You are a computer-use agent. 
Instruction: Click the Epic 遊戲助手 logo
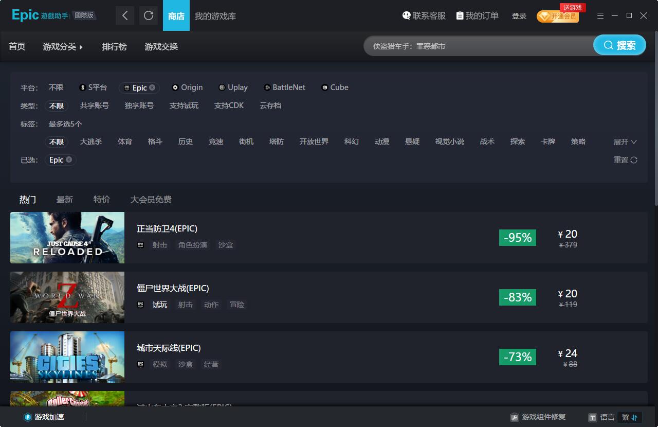click(54, 15)
